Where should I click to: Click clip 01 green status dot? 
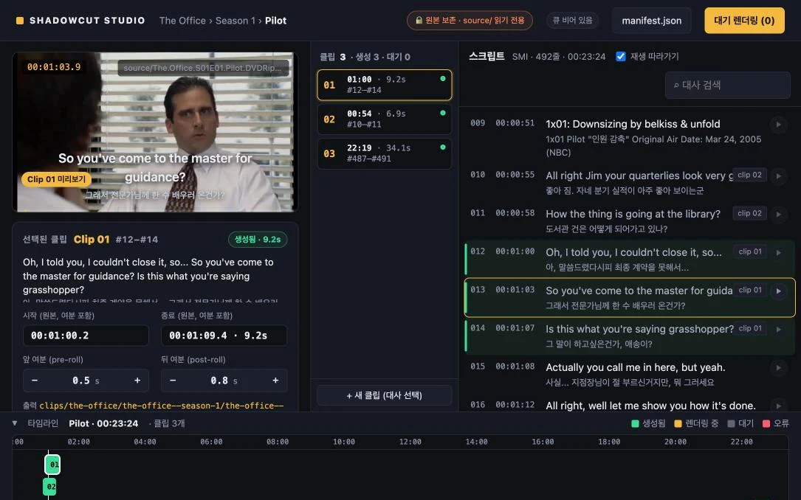[x=443, y=79]
